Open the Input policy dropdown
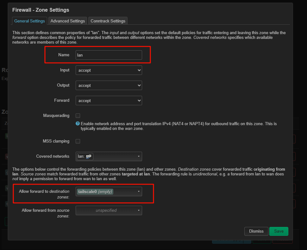This screenshot has width=307, height=250. [x=109, y=70]
